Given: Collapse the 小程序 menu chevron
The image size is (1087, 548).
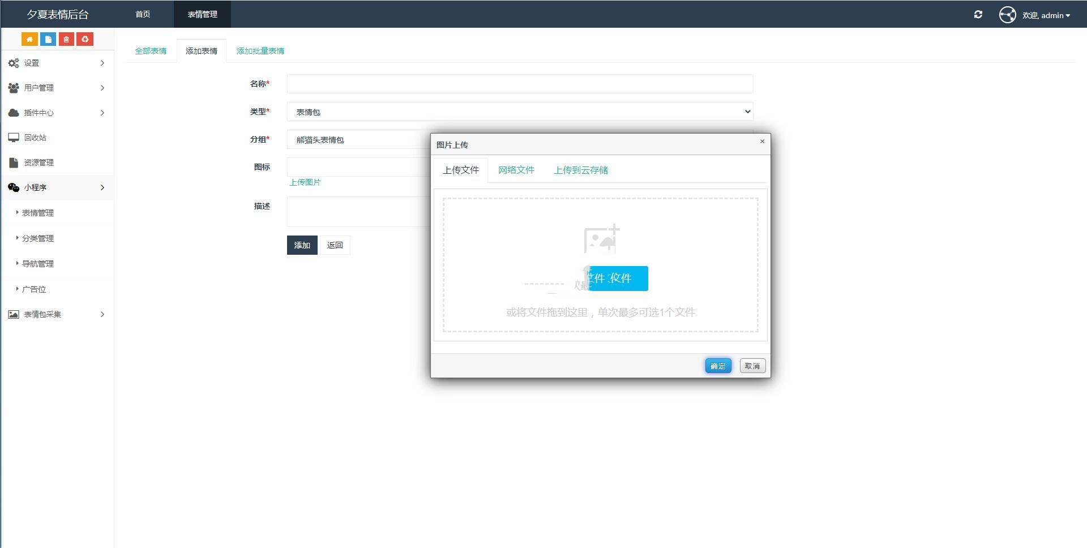Looking at the screenshot, I should tap(102, 187).
